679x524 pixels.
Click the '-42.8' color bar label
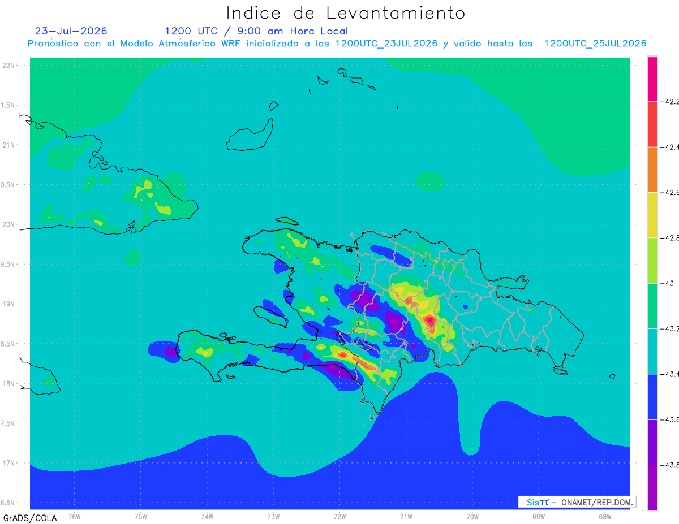[x=671, y=238]
